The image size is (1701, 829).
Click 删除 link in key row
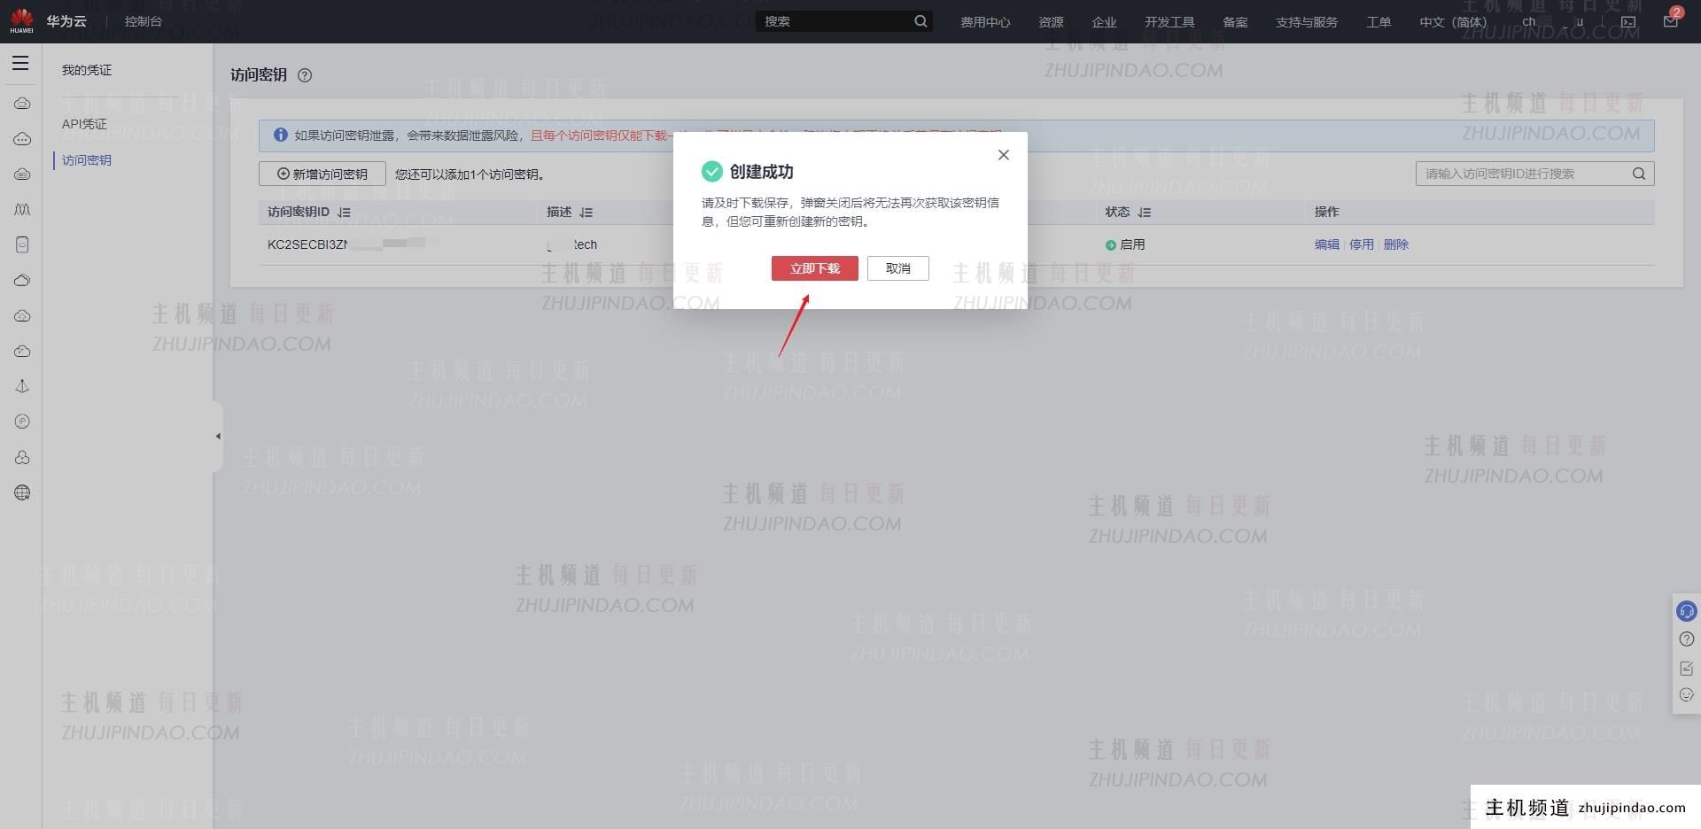pos(1396,244)
